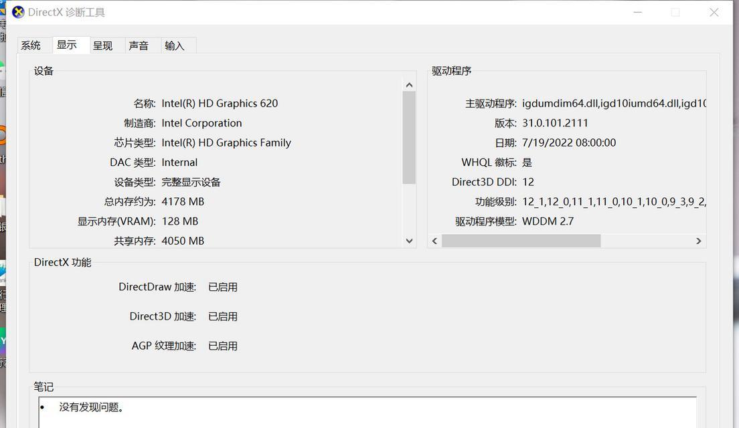Image resolution: width=739 pixels, height=428 pixels.
Task: Click the driver model value WDDM 2.7
Action: (548, 221)
